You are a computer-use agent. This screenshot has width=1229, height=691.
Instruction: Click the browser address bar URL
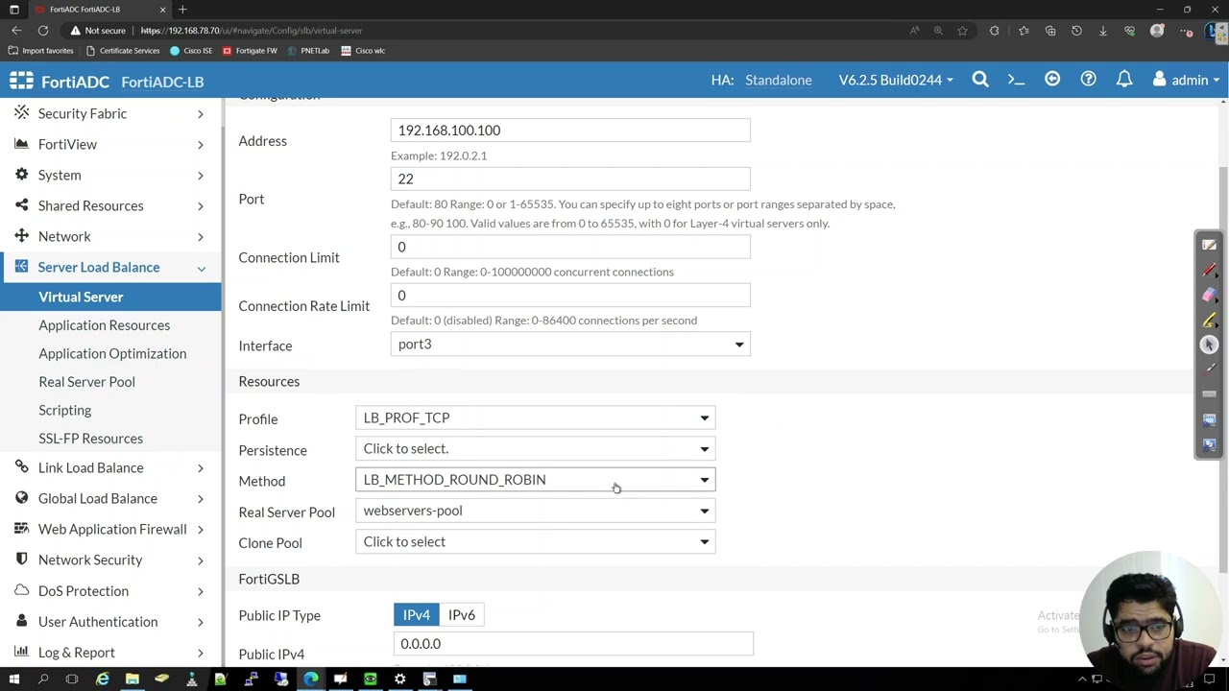pos(251,31)
